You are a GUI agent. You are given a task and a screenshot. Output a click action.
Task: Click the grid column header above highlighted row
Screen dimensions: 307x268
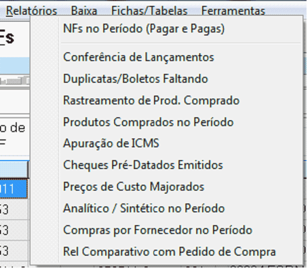click(14, 170)
